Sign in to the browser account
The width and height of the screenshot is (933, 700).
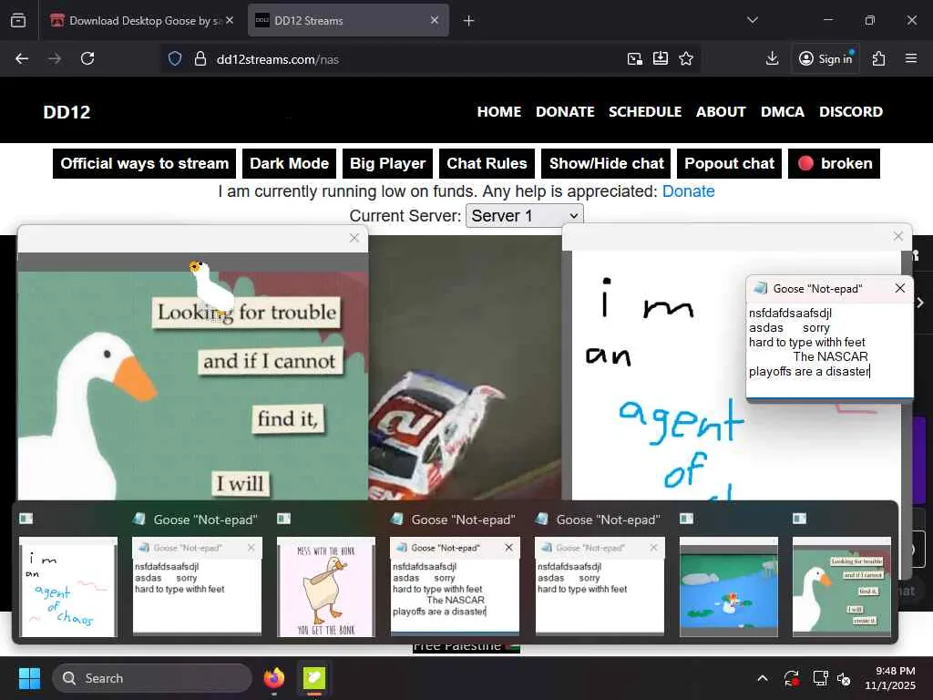(x=825, y=58)
